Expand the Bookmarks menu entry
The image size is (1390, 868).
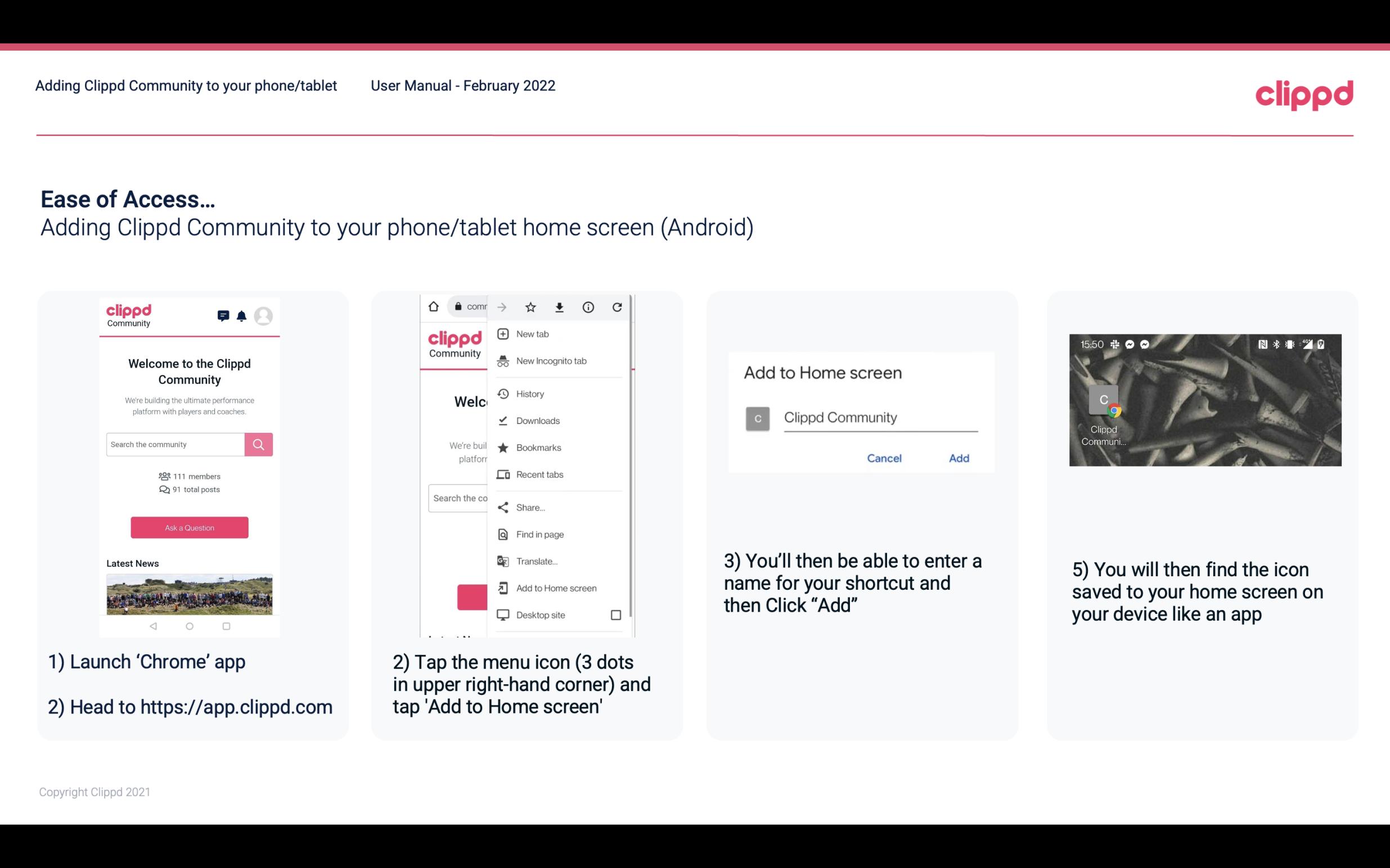point(537,446)
